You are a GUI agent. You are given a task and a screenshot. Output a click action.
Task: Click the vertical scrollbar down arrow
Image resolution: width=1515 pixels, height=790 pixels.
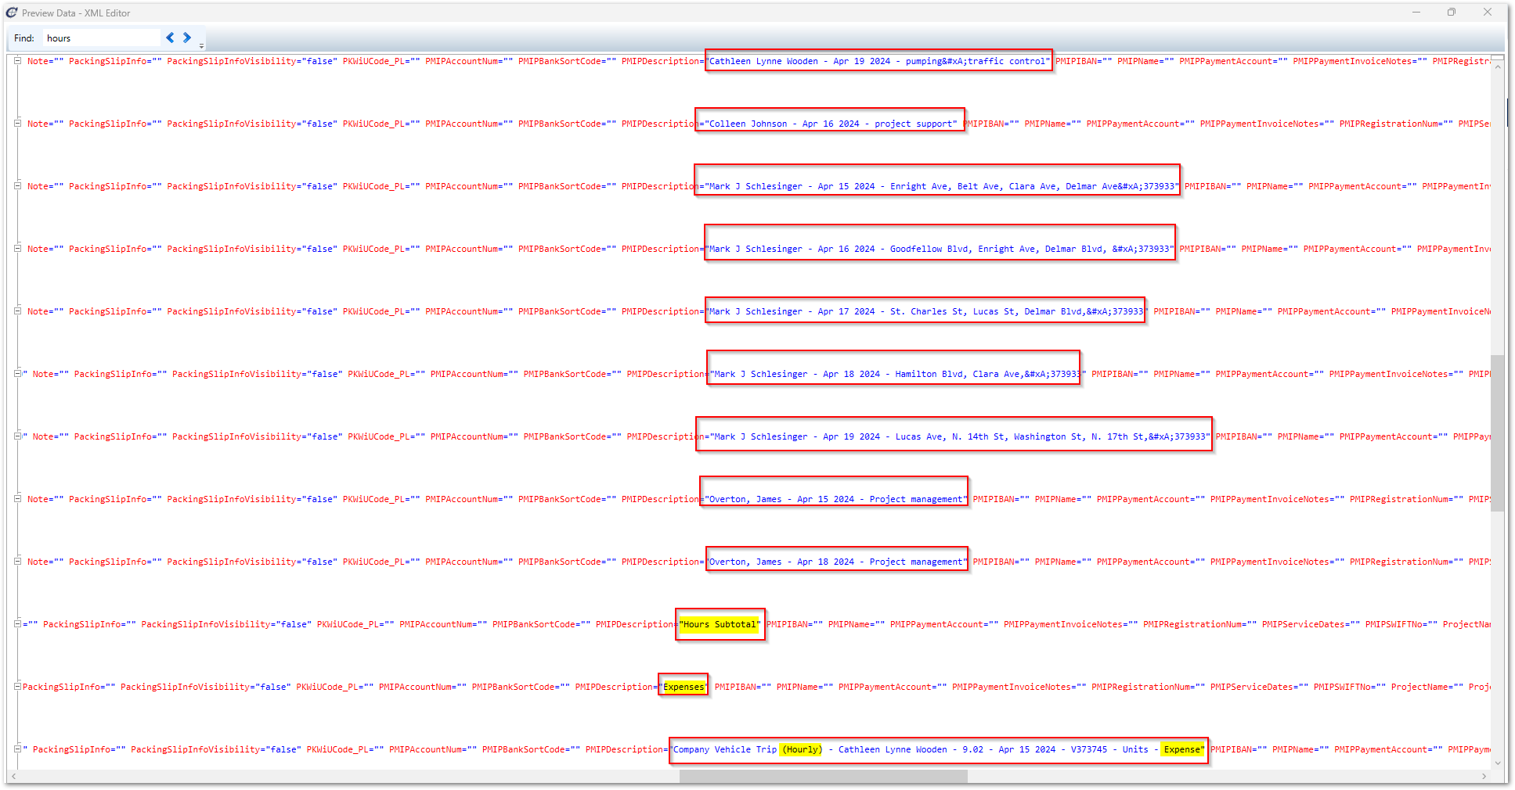pyautogui.click(x=1497, y=763)
